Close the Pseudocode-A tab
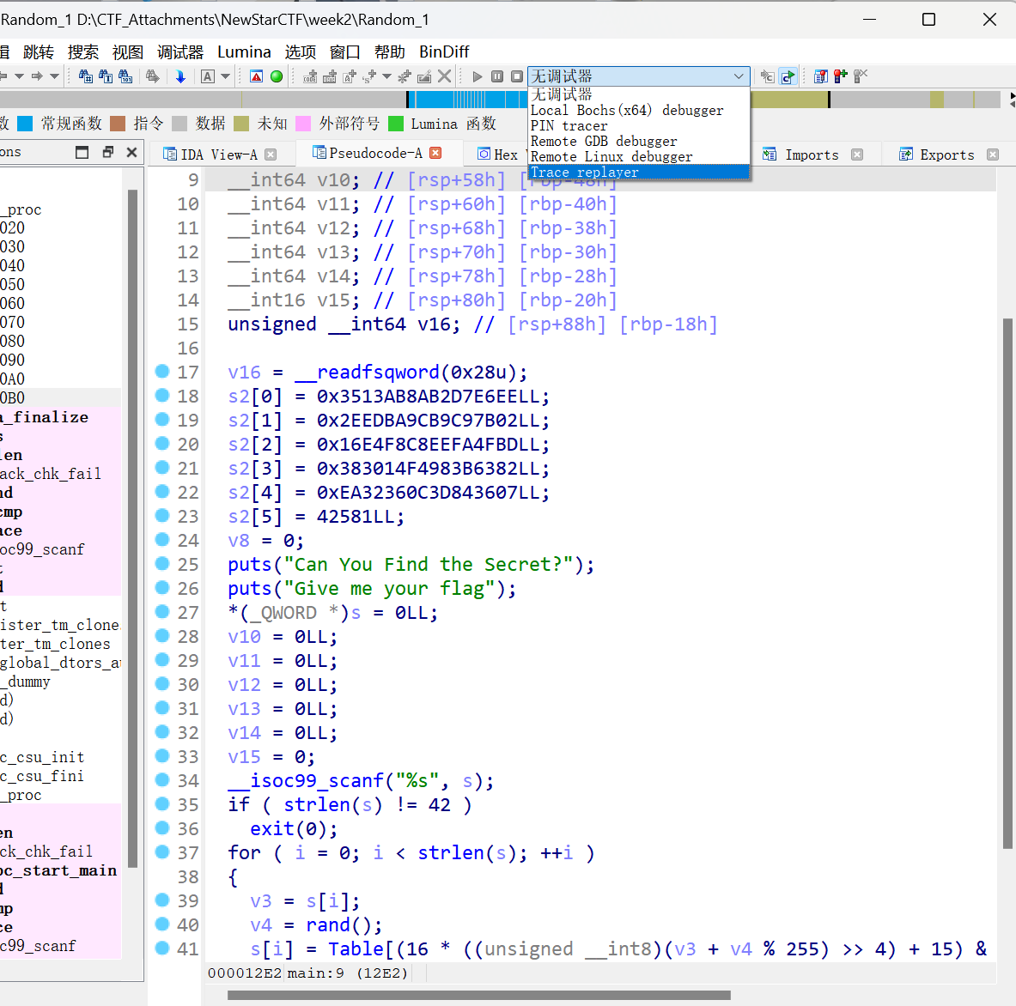This screenshot has height=1006, width=1016. [435, 153]
